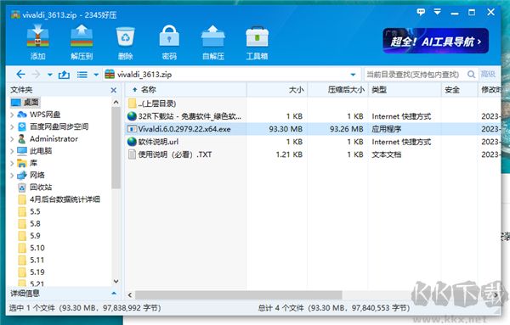The image size is (510, 325).
Task: Close the 文件夹 folder pane
Action: tap(114, 90)
